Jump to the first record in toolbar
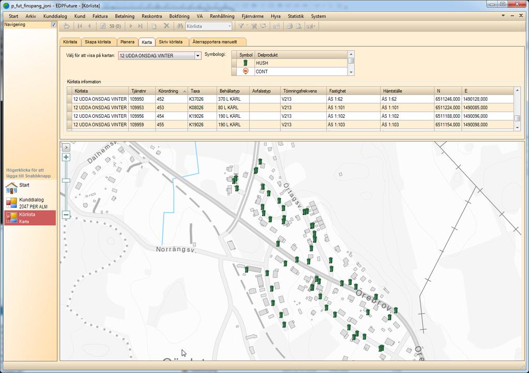The height and width of the screenshot is (373, 529). (x=80, y=26)
